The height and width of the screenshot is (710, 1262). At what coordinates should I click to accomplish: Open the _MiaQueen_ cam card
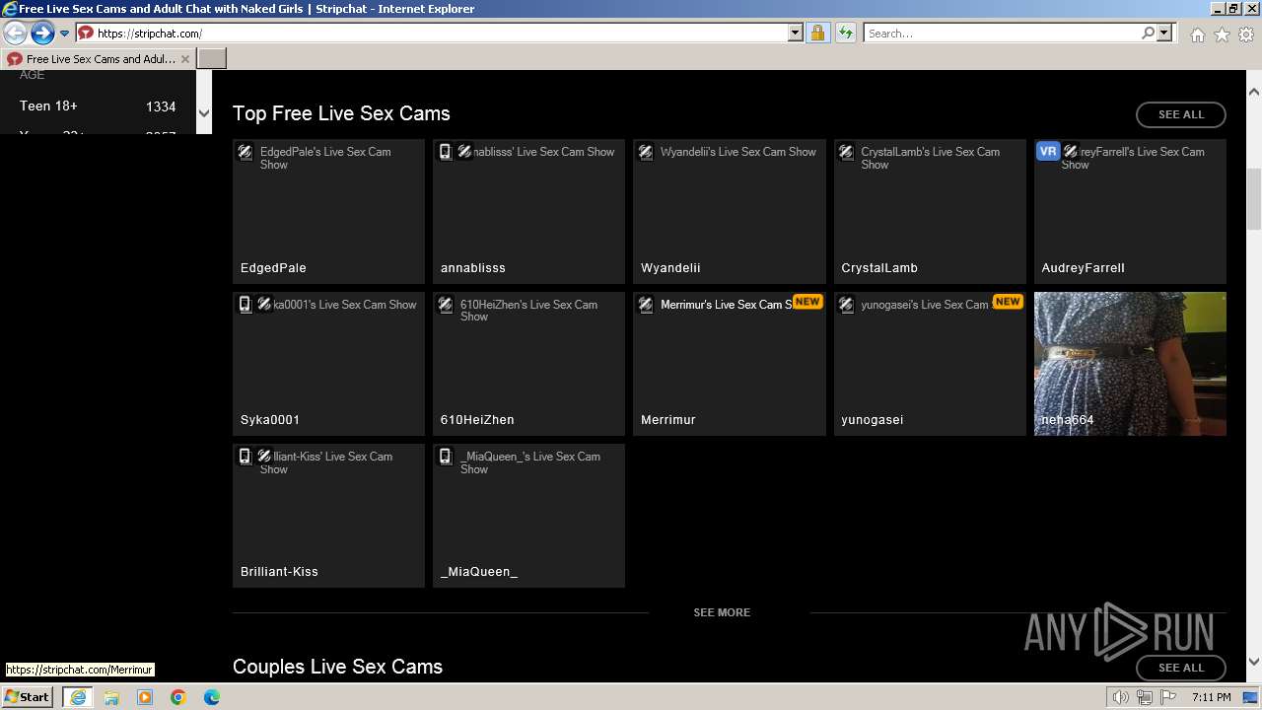[x=528, y=516]
